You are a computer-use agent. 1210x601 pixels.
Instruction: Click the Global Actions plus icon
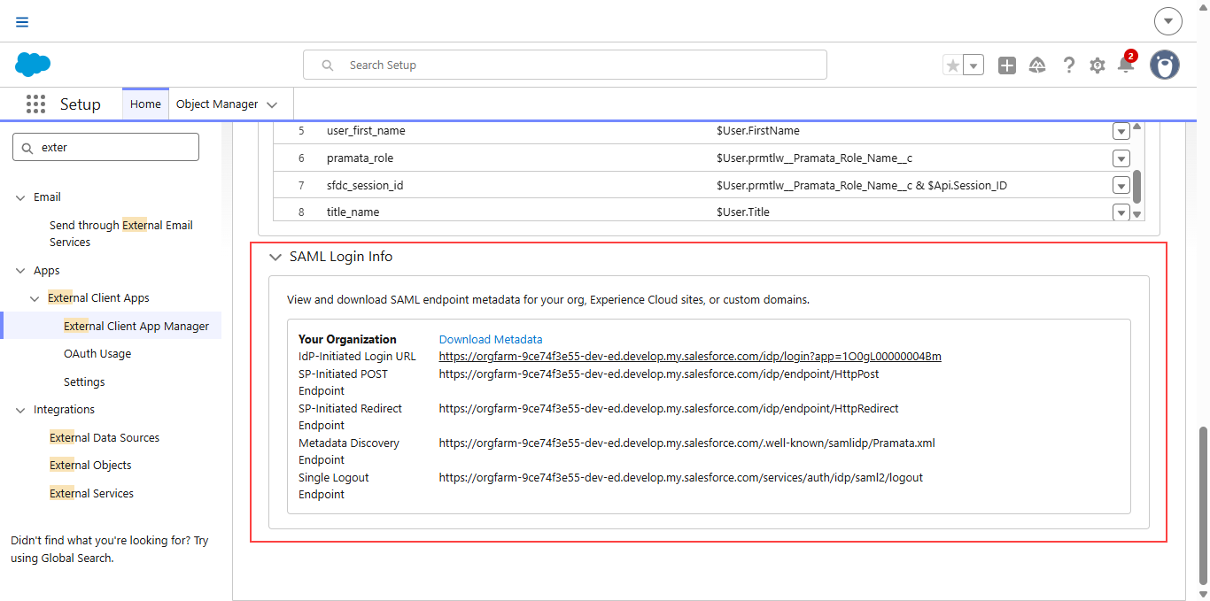tap(1007, 65)
